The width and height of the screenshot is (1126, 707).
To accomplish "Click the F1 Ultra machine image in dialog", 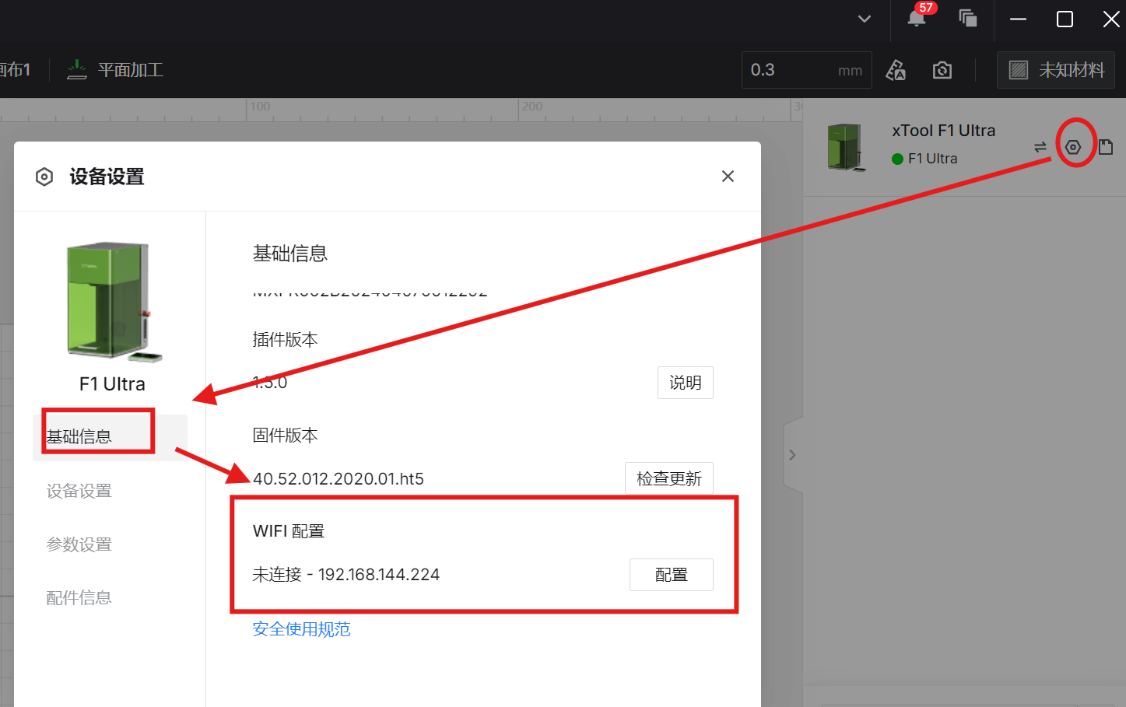I will pos(114,302).
